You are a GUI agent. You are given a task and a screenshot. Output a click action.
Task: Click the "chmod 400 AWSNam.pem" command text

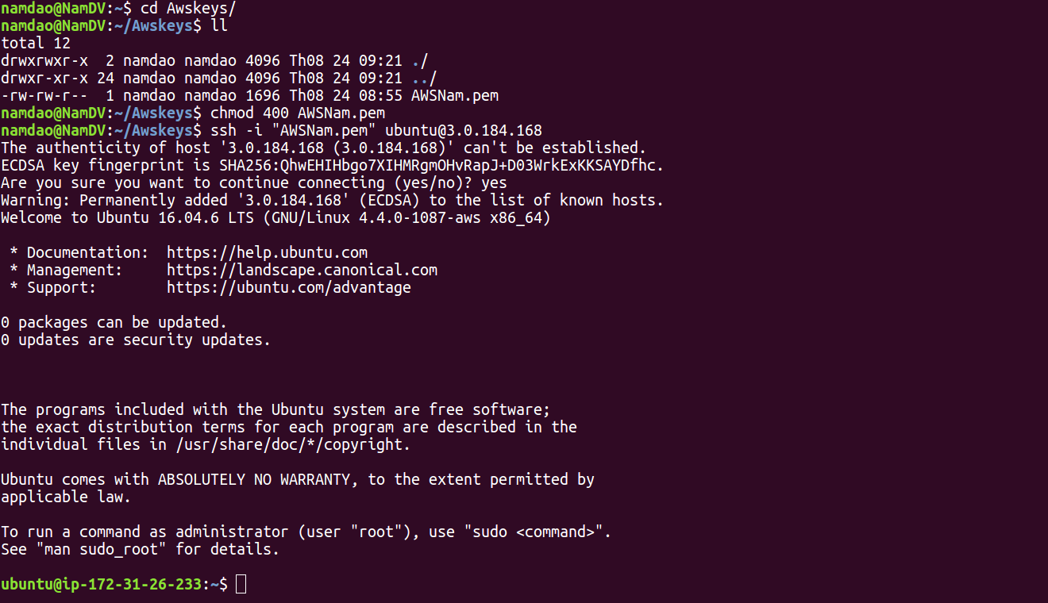click(x=298, y=113)
